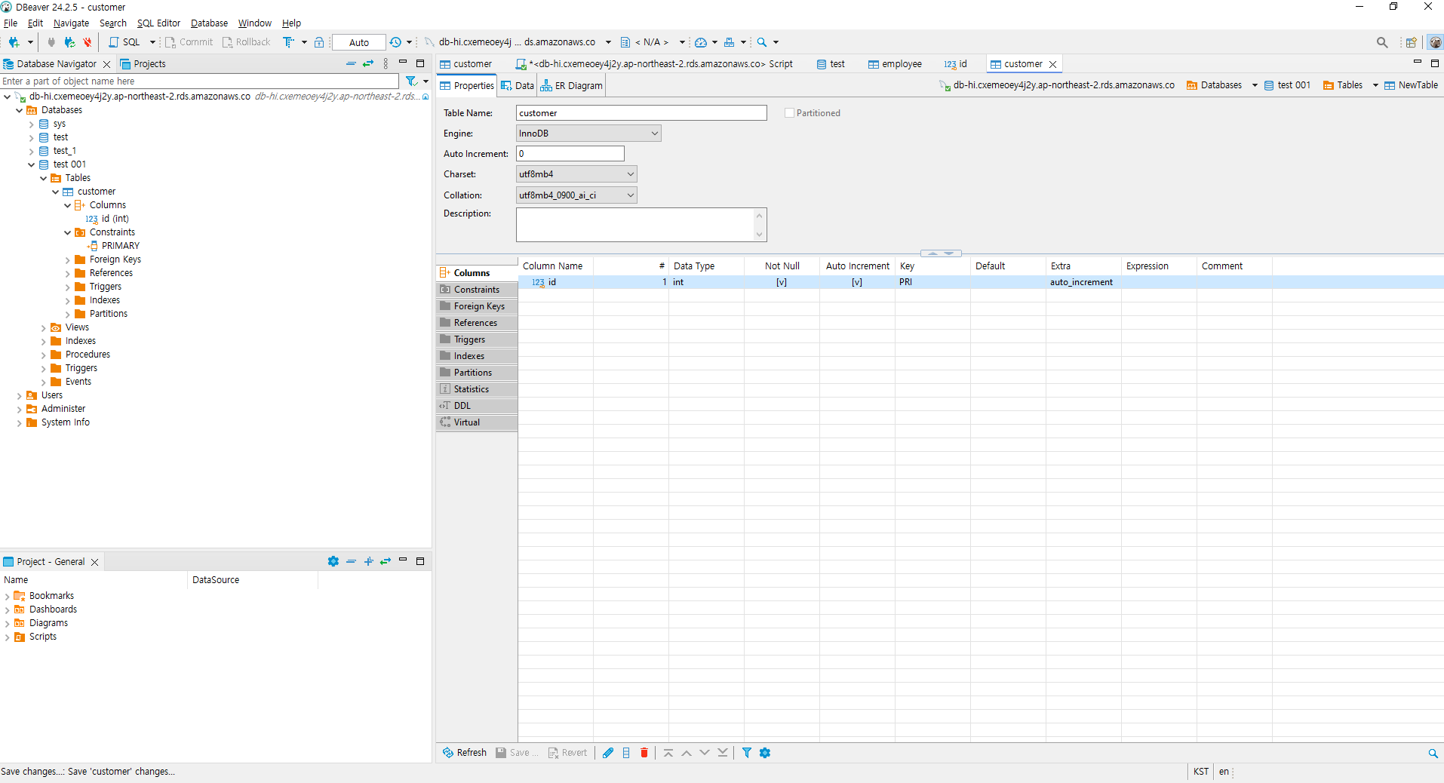Switch to the Projects tab
This screenshot has width=1444, height=783.
tap(143, 64)
